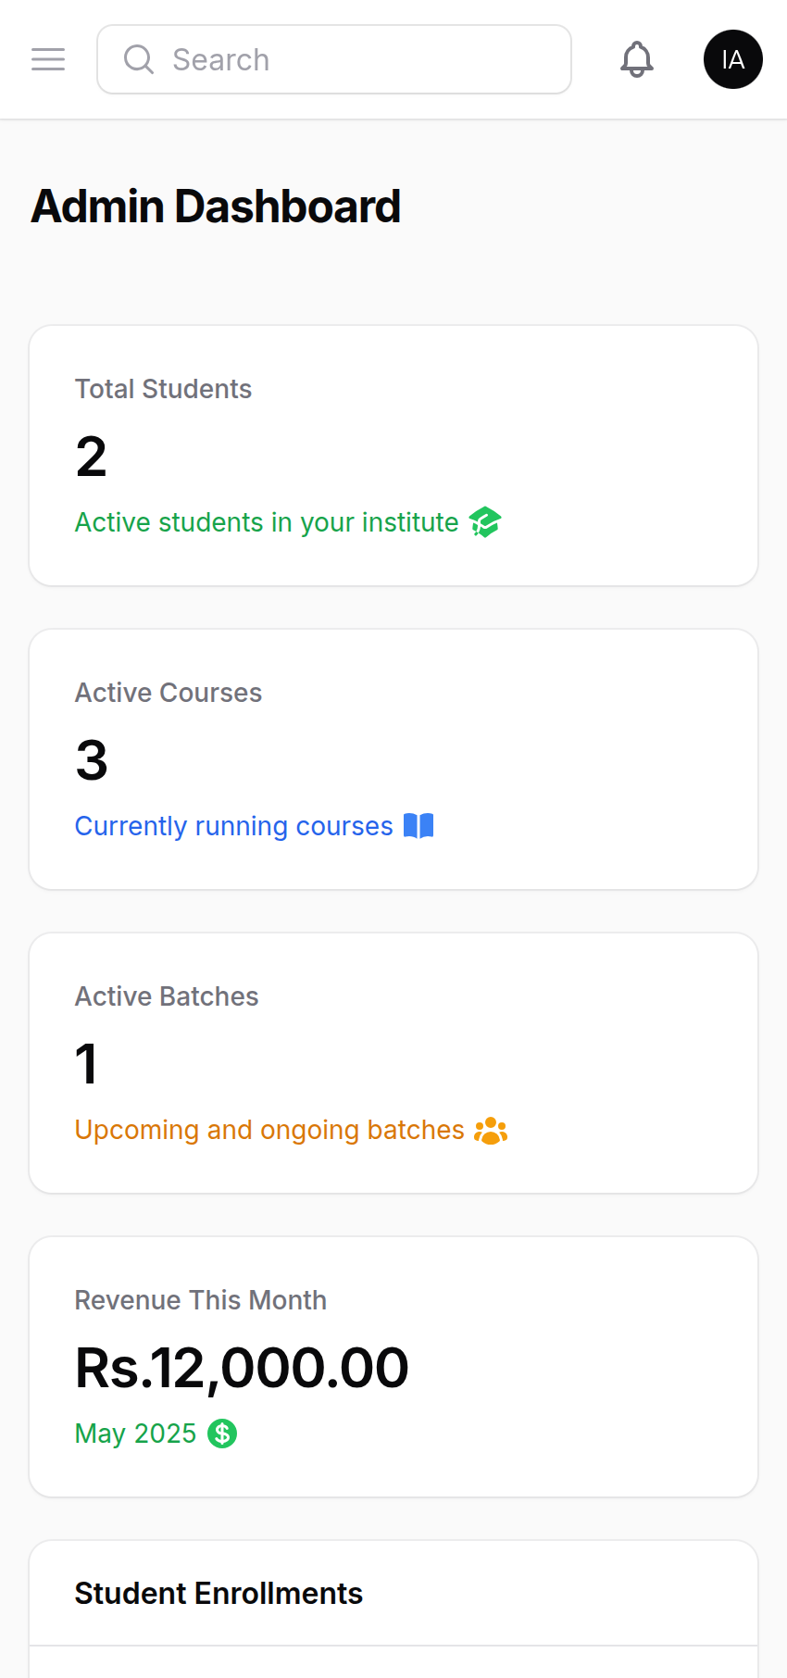Click the Admin Dashboard title
The width and height of the screenshot is (787, 1678).
[x=216, y=207]
